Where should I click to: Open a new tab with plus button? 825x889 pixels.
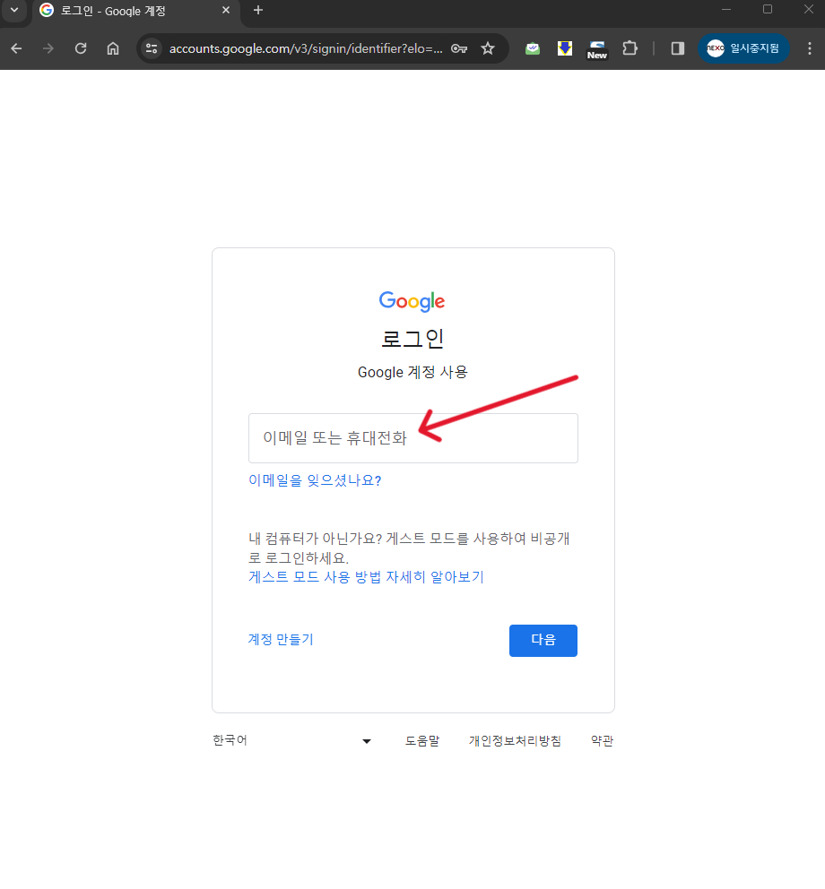tap(258, 10)
